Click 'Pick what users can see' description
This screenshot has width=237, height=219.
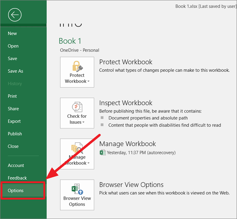click(x=164, y=193)
